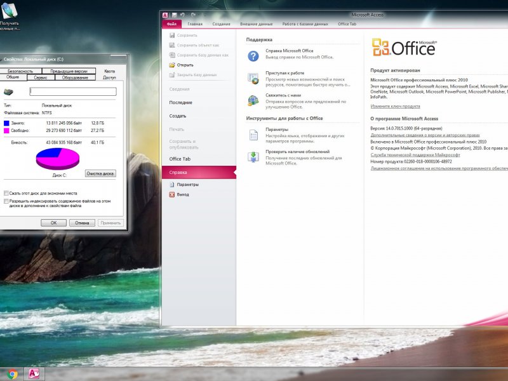This screenshot has width=508, height=381.
Task: Click the Microsoft Office Help question mark icon
Action: point(253,56)
